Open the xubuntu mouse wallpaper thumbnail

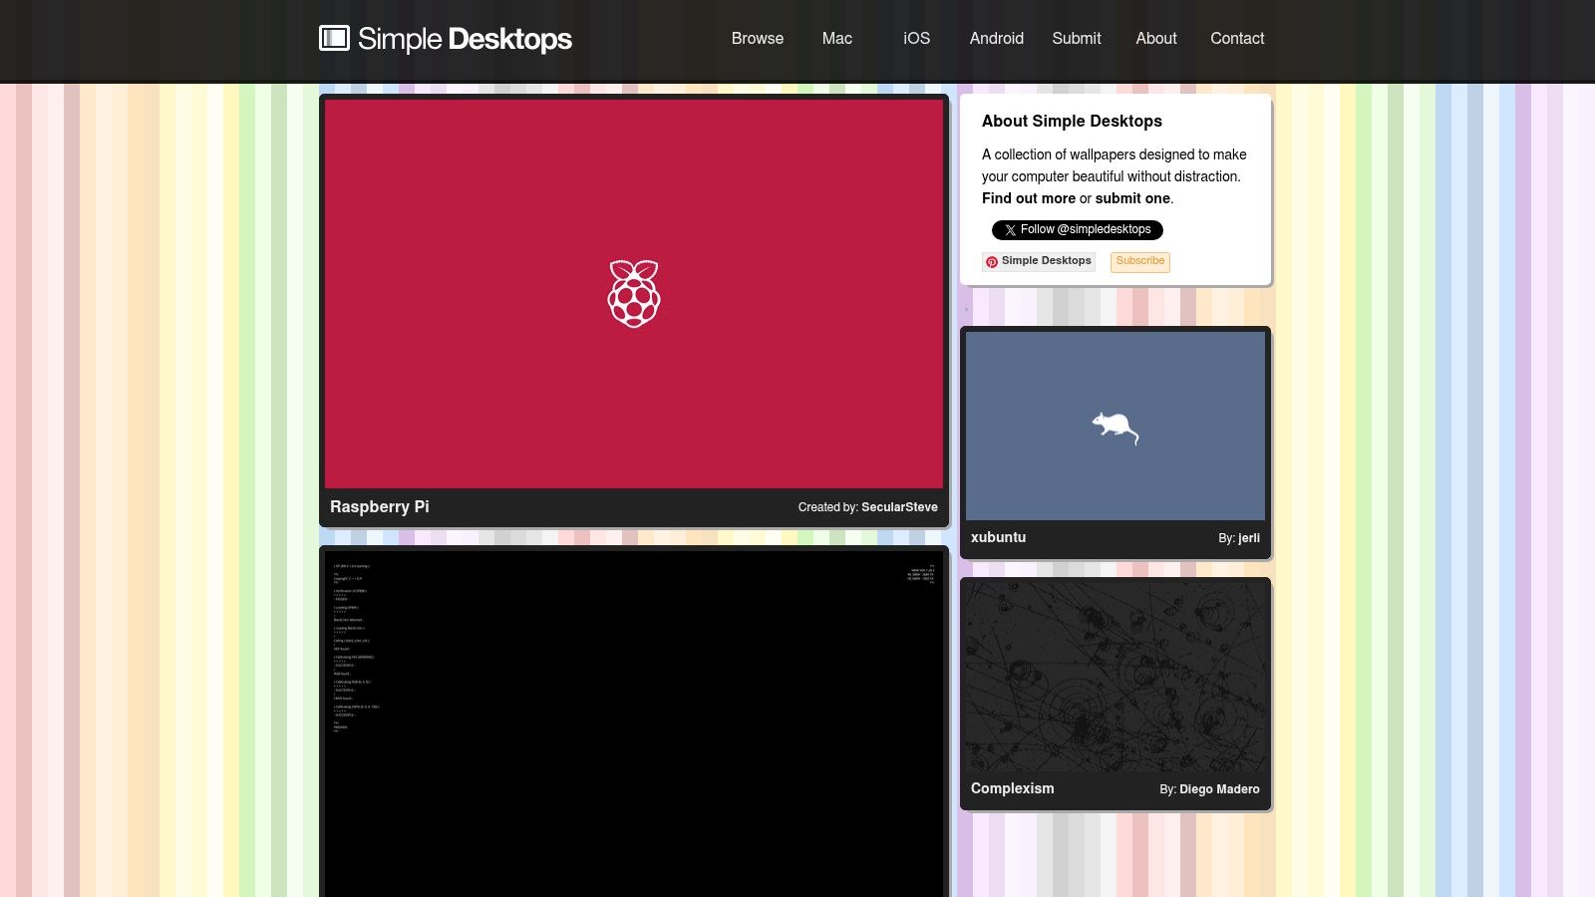(x=1116, y=426)
